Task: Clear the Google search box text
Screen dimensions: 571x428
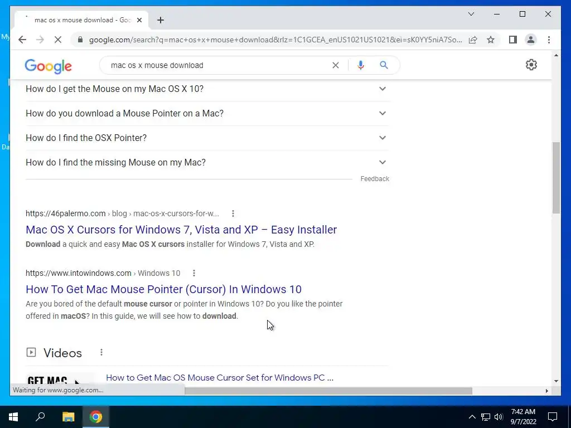Action: 335,65
